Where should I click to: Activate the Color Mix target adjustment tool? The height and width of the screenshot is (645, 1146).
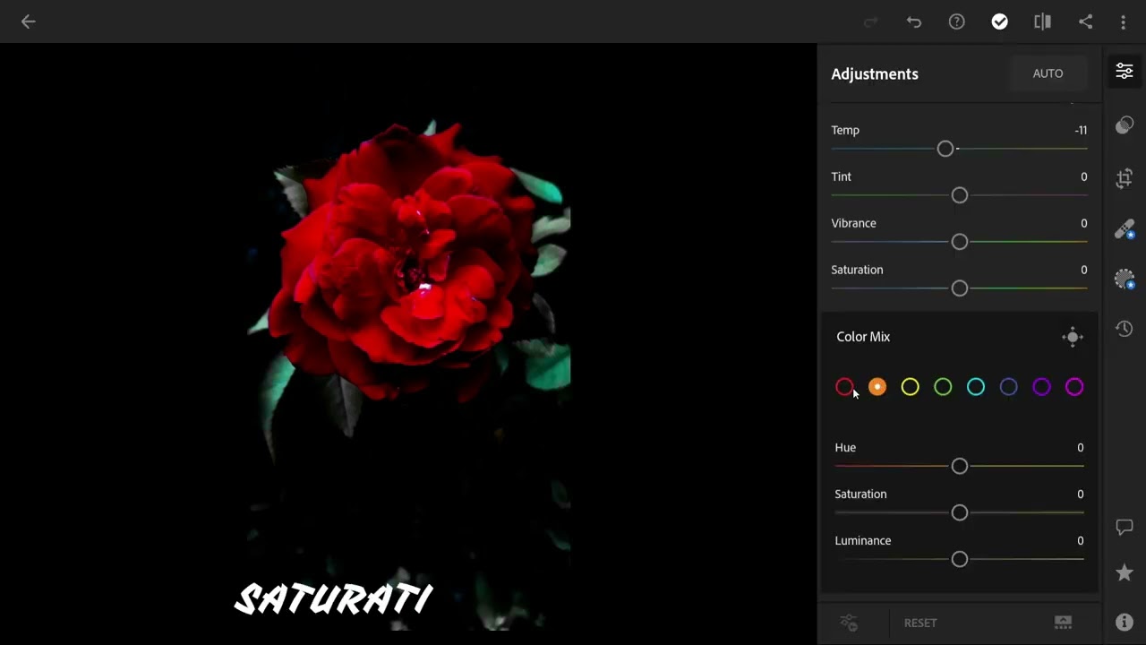pyautogui.click(x=1072, y=337)
